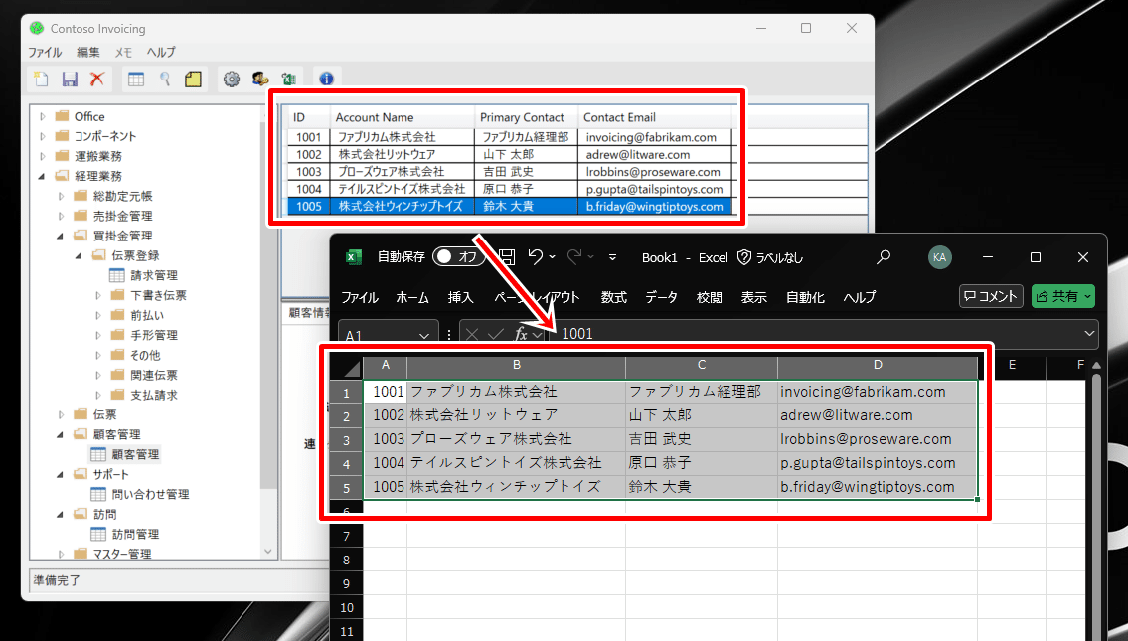Image resolution: width=1128 pixels, height=641 pixels.
Task: Select column B header in Excel
Action: 516,366
